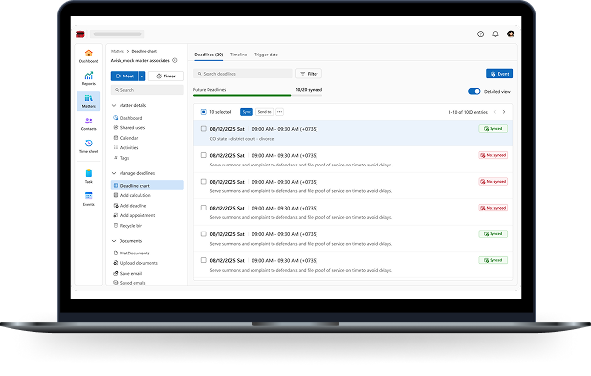Click the "CO state - district court - divorce" text
Image resolution: width=591 pixels, height=376 pixels.
tap(242, 139)
